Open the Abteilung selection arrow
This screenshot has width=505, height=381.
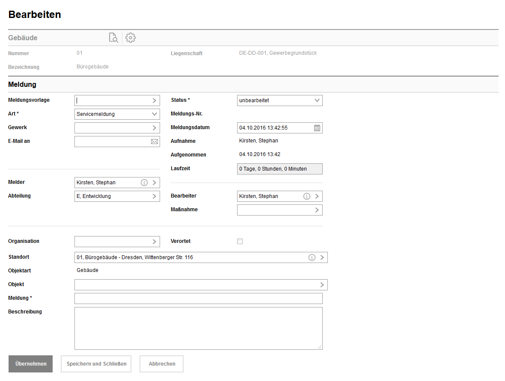pyautogui.click(x=154, y=196)
